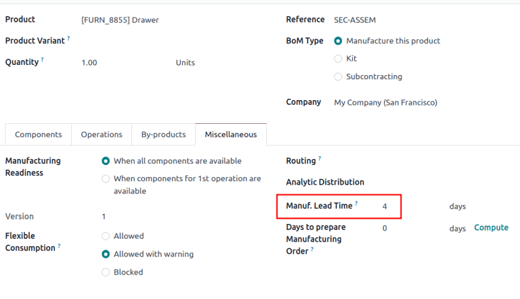This screenshot has width=520, height=299.
Task: Select Kit as BoM Type
Action: click(x=338, y=59)
